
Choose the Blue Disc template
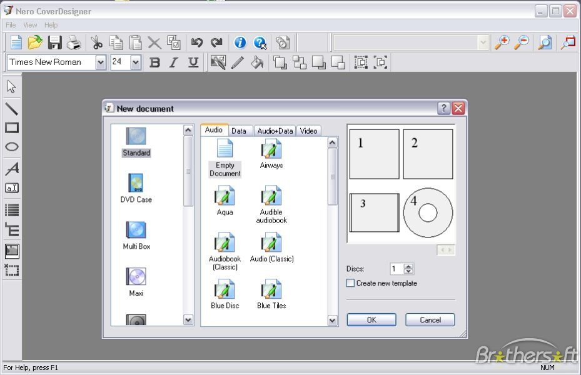225,294
